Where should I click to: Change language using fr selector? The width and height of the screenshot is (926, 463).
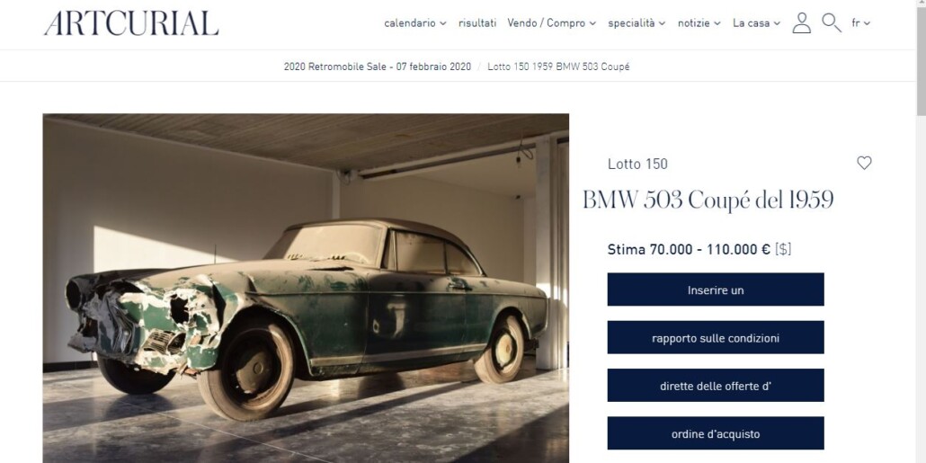pyautogui.click(x=861, y=23)
